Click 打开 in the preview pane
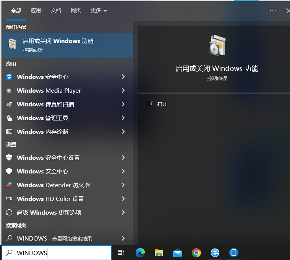 (162, 104)
